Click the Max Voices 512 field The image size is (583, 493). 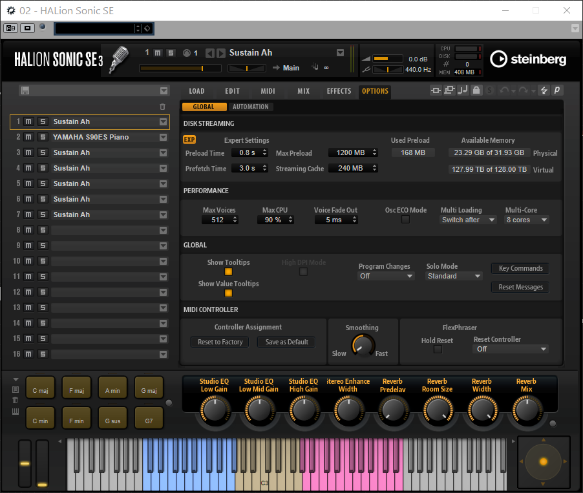[x=220, y=220]
